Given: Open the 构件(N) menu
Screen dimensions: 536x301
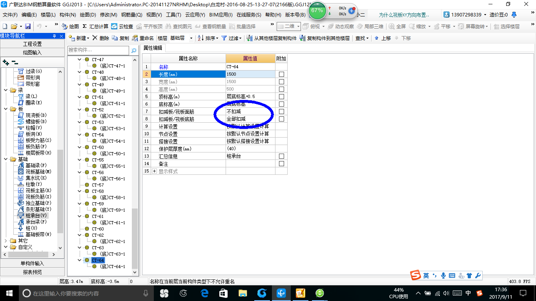Looking at the screenshot, I should coord(67,15).
